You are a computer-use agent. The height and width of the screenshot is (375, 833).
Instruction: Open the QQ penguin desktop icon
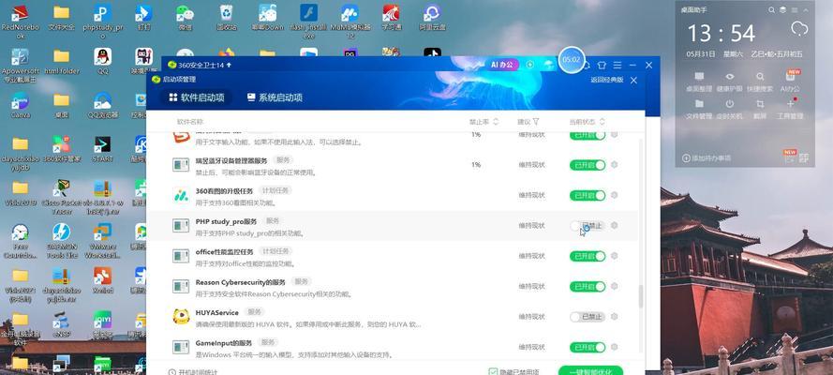102,61
